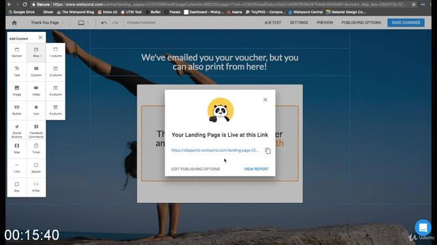Add Facebook Comments element
Viewport: 437px width, 245px height.
[x=36, y=131]
